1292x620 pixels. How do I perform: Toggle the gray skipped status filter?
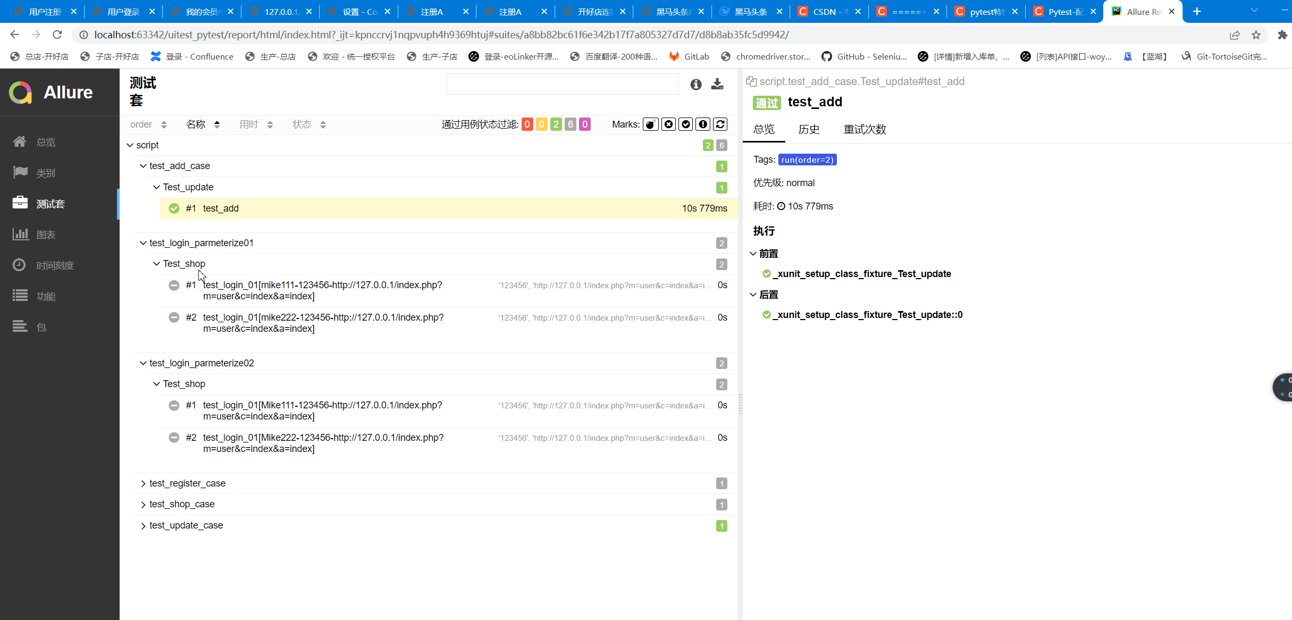[571, 124]
